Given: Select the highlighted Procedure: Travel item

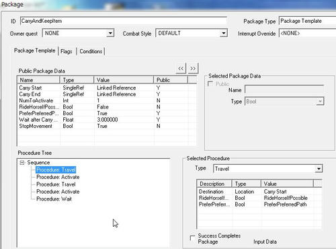Looking at the screenshot, I should [x=56, y=170].
